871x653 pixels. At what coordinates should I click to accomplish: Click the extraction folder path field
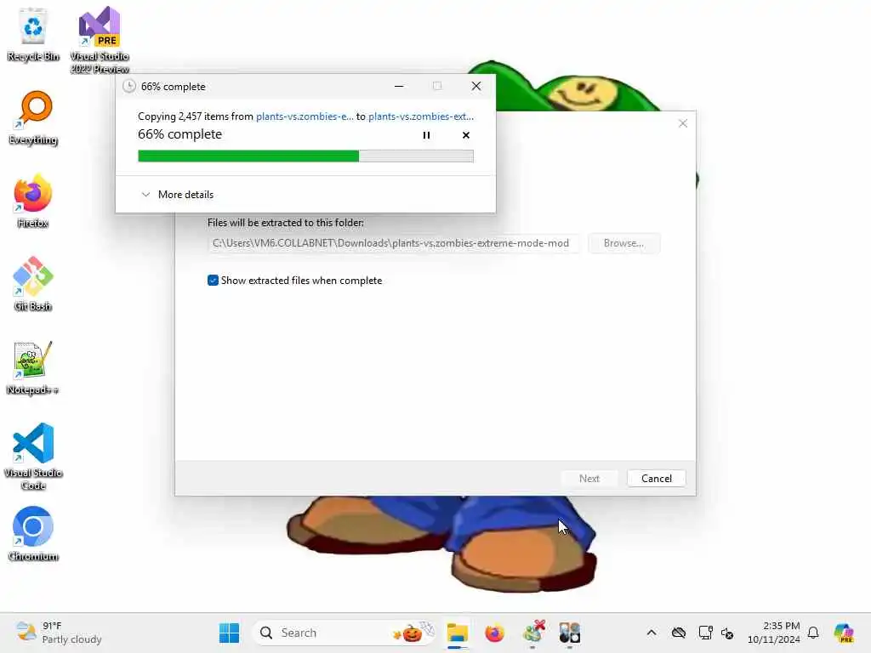394,243
